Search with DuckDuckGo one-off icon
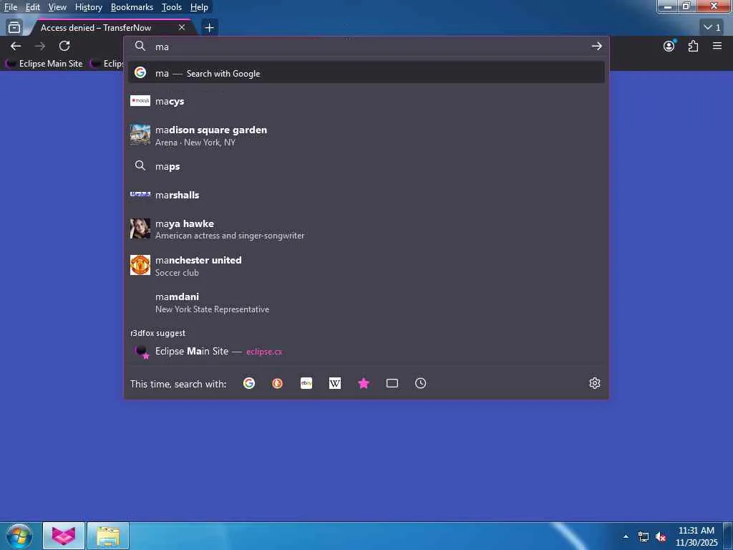The width and height of the screenshot is (733, 550). [x=277, y=384]
